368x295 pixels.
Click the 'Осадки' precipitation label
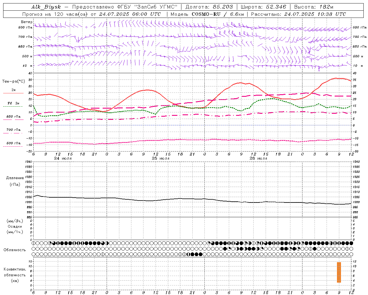(15, 226)
